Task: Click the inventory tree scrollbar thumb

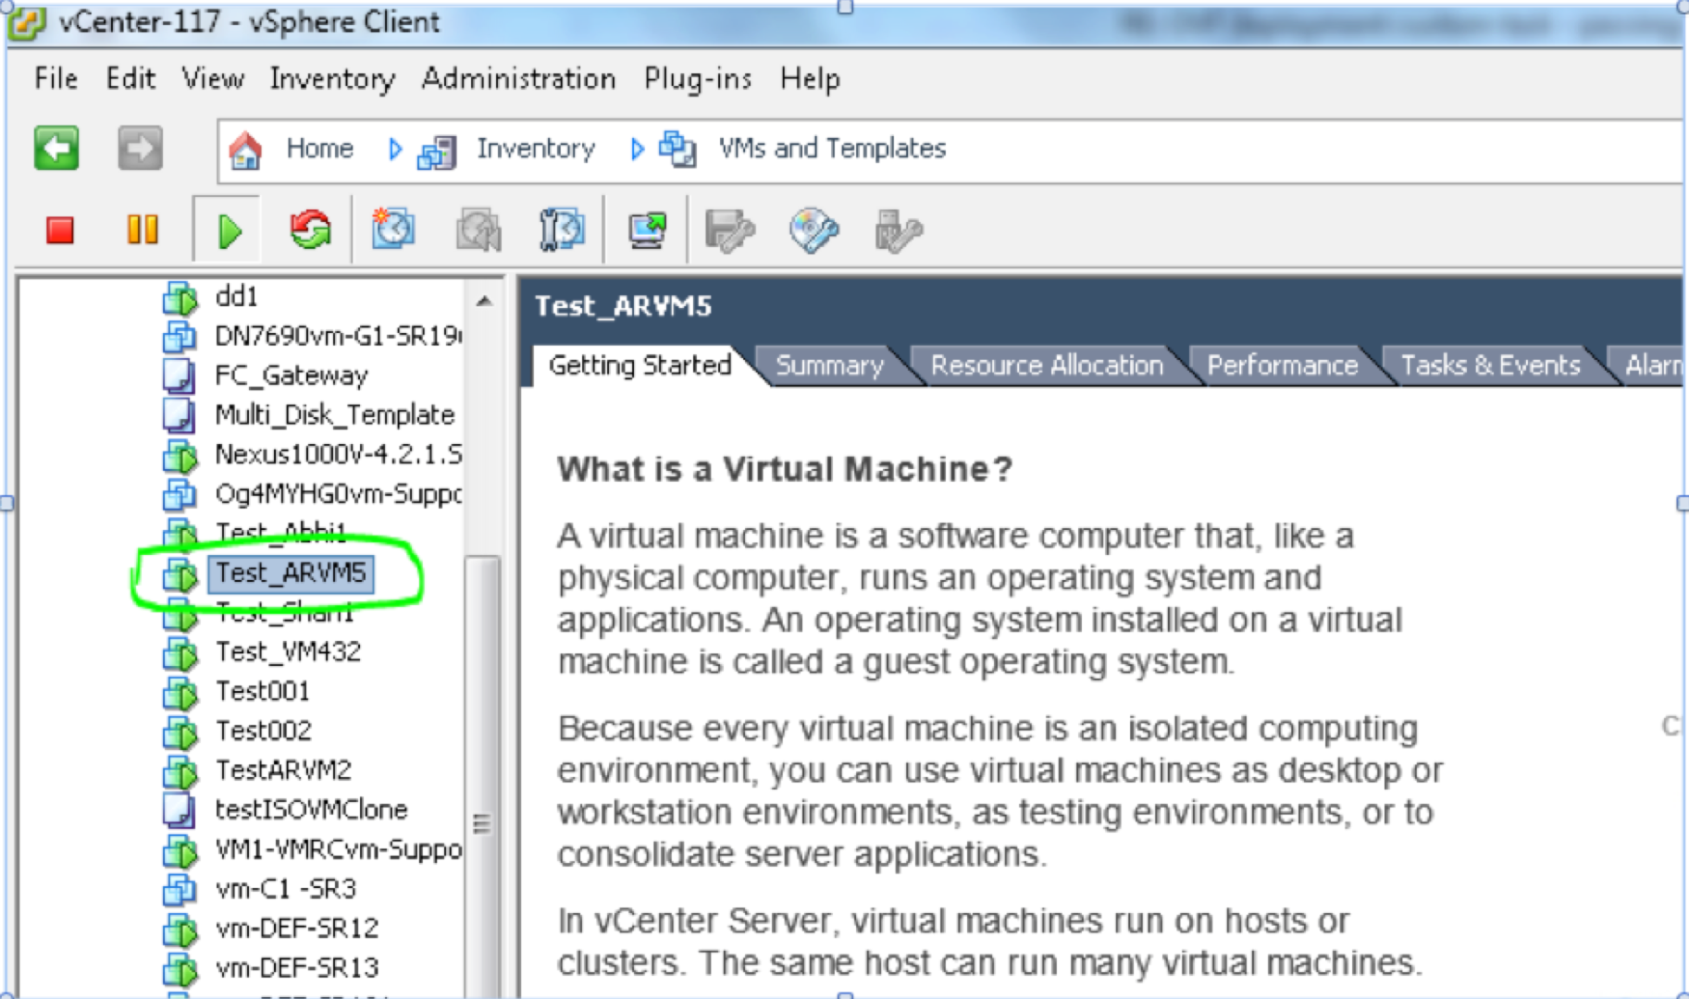Action: [482, 775]
